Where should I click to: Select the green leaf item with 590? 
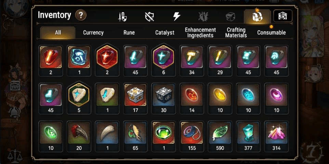click(220, 136)
